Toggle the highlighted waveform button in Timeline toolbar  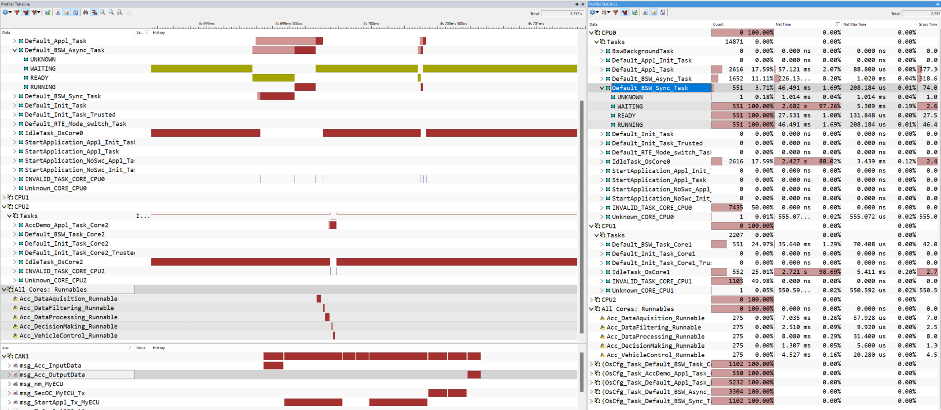tap(75, 12)
